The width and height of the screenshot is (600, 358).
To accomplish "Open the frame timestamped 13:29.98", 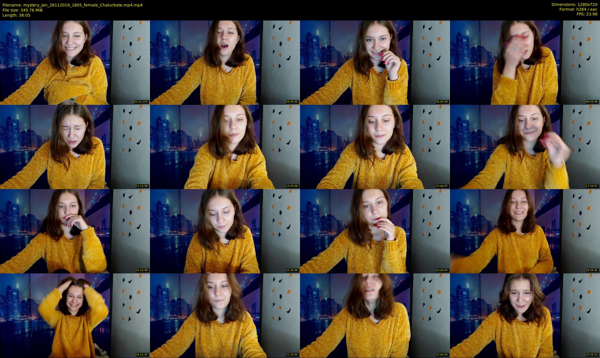I will pyautogui.click(x=225, y=147).
